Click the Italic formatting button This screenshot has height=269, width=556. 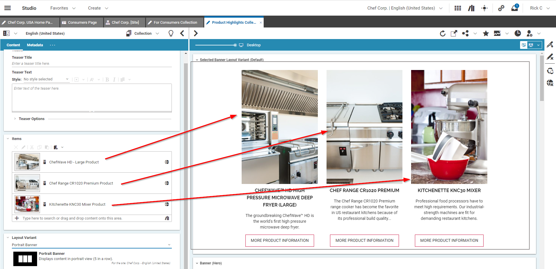click(114, 80)
